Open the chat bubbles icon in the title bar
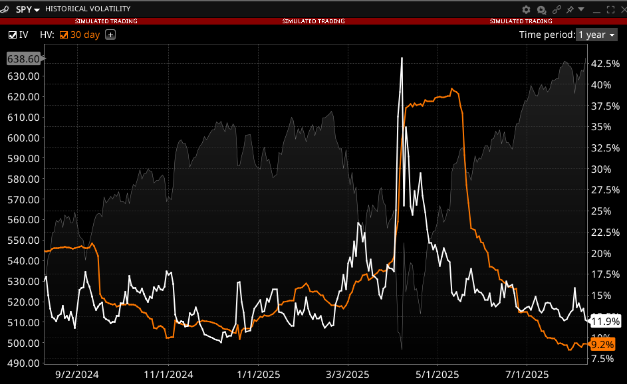 pos(541,9)
